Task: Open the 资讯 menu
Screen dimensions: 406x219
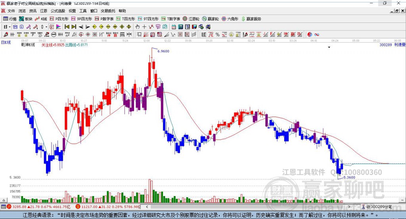Action: coord(33,11)
